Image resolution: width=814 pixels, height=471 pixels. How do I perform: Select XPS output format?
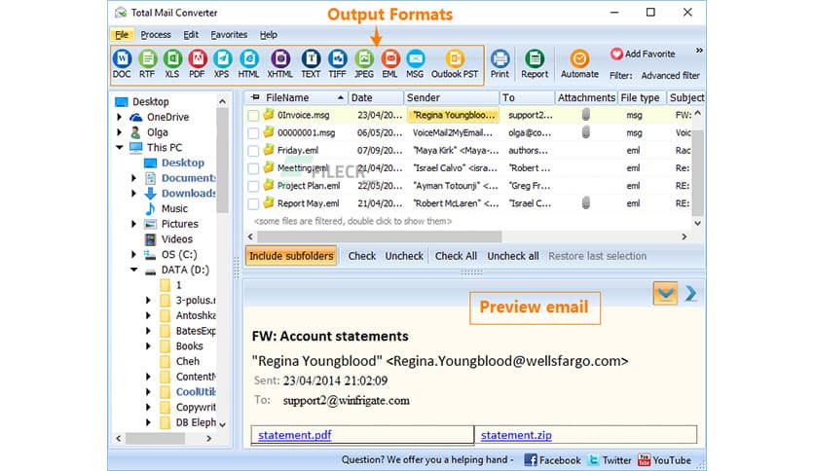coord(222,64)
